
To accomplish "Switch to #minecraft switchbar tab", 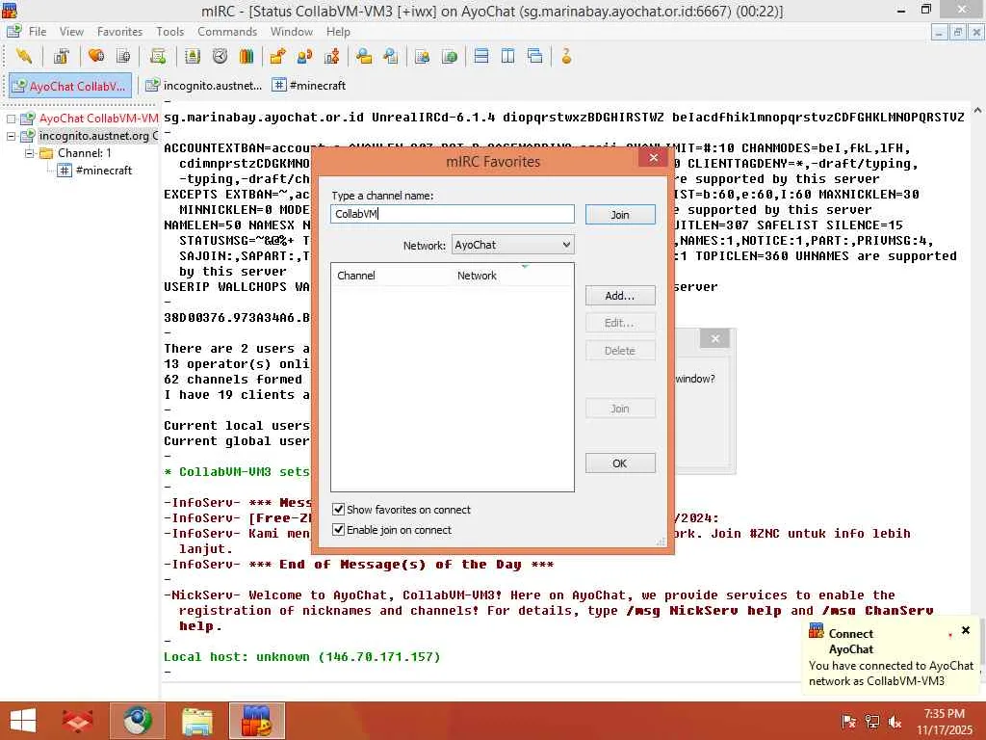I will tap(309, 86).
